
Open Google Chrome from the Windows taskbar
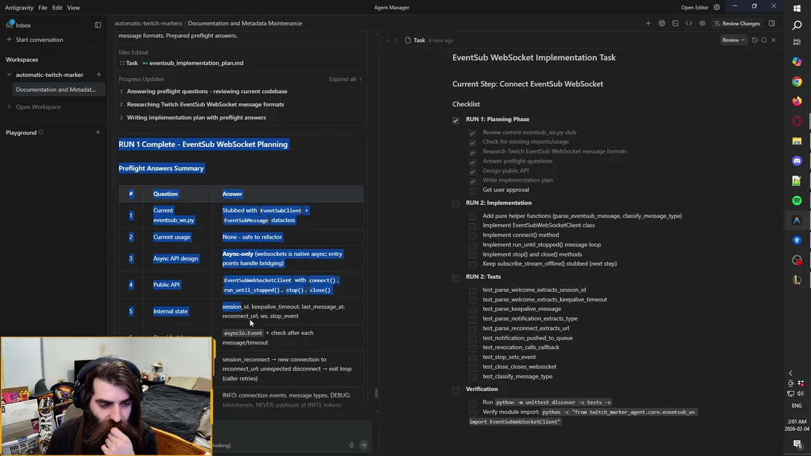(x=797, y=82)
